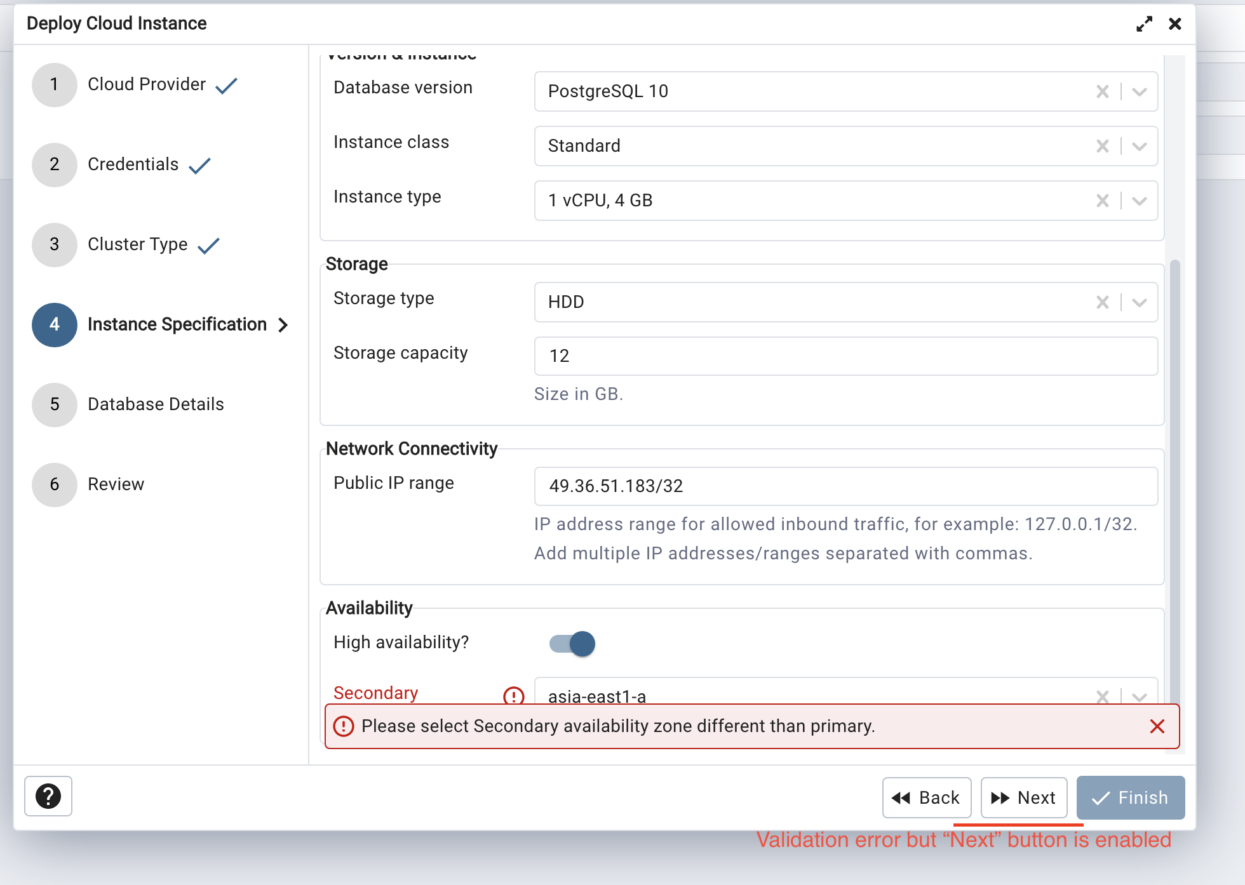Dismiss the secondary zone validation error

pyautogui.click(x=1157, y=726)
